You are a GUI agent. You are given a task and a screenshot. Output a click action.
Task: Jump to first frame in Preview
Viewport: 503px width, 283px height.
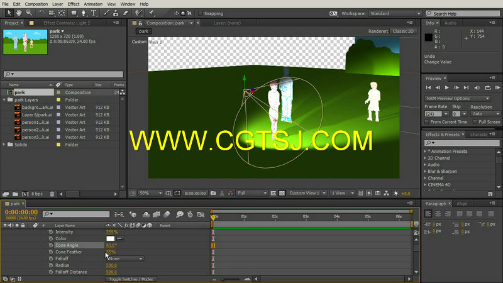428,87
